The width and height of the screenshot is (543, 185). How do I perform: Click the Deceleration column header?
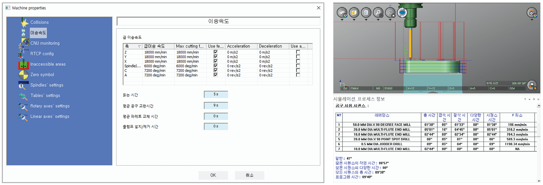[x=273, y=46]
